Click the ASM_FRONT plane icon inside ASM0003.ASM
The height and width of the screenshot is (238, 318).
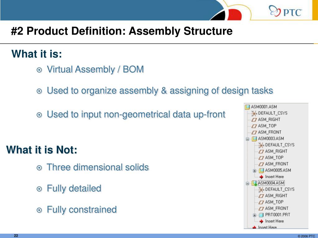click(x=261, y=164)
